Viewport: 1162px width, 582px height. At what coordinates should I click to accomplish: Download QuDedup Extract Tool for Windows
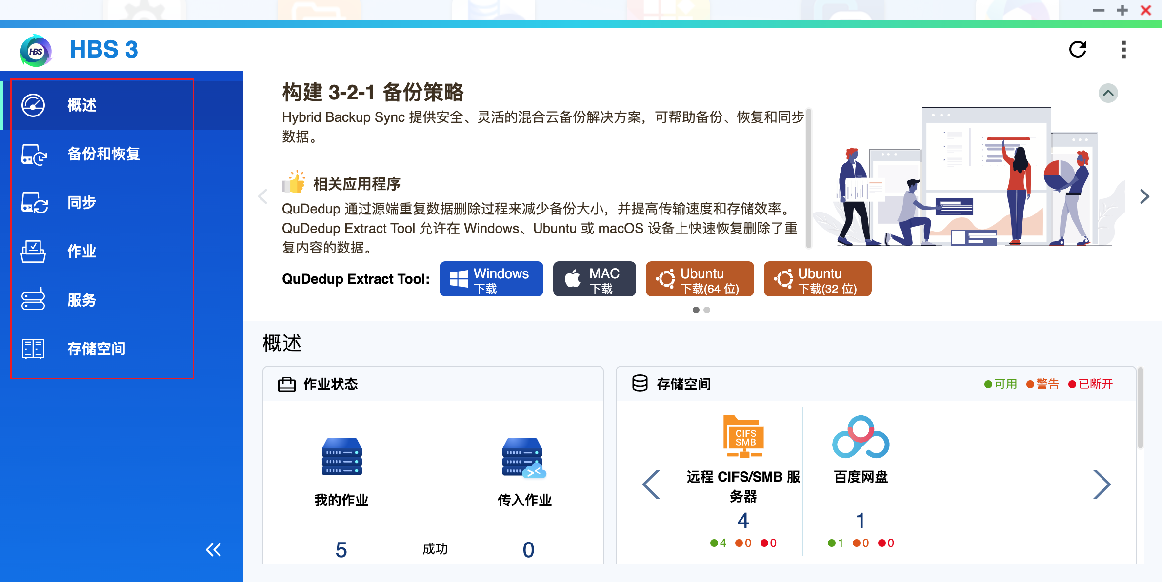tap(491, 279)
